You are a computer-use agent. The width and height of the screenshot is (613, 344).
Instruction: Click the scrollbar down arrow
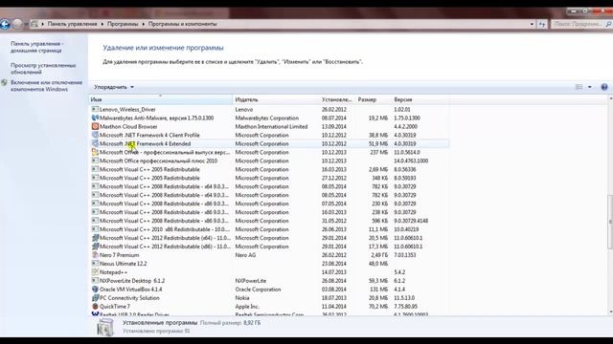tap(610, 312)
